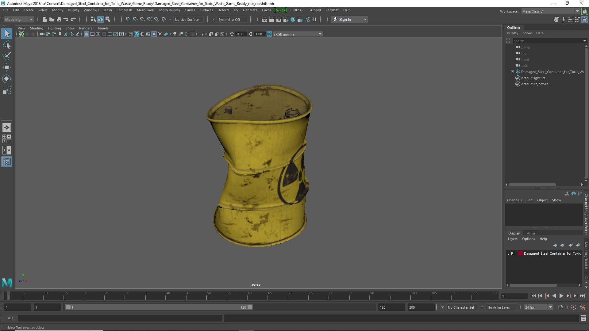
Task: Toggle the Outliner layout icon in sidebar
Action: coord(7,162)
